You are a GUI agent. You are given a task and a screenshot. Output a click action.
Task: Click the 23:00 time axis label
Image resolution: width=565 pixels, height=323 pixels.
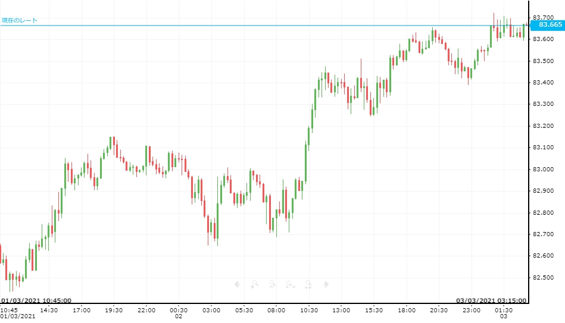click(472, 310)
